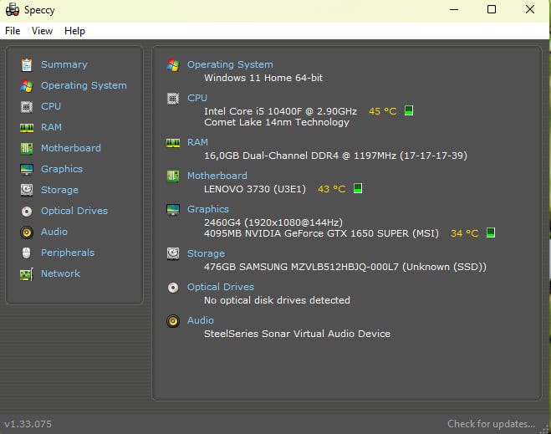
Task: Click the Peripherals mouse icon in sidebar
Action: pyautogui.click(x=27, y=253)
